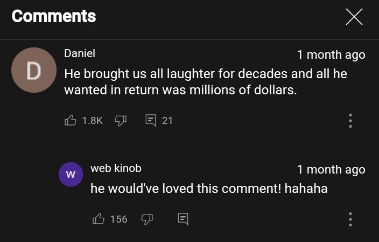
Task: Click web kinob's "1 month ago" timestamp
Action: click(331, 169)
